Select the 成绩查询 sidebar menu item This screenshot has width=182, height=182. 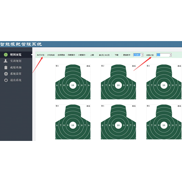pos(16,67)
